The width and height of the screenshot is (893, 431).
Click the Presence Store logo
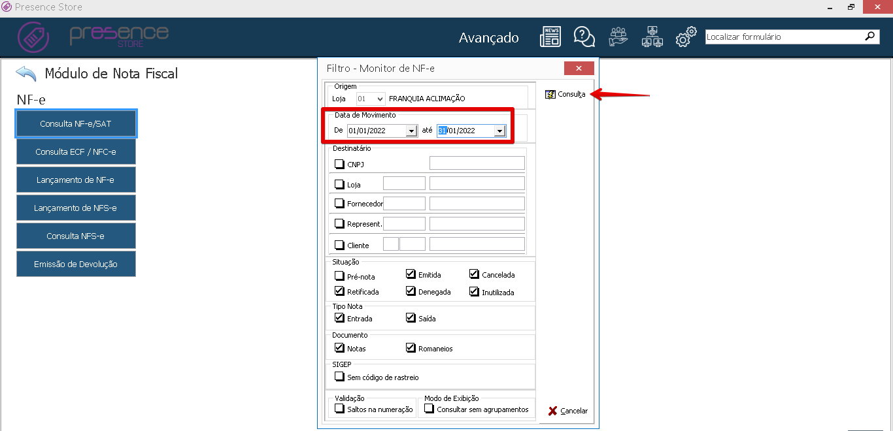pos(93,37)
